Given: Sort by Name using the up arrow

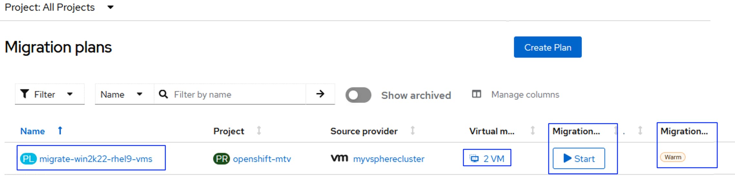Looking at the screenshot, I should (60, 131).
